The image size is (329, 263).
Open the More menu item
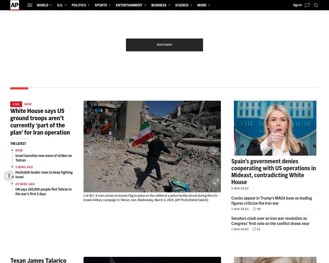click(202, 5)
